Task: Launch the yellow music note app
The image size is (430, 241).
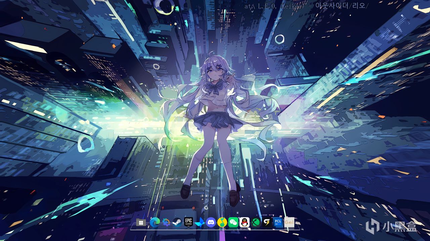Action: point(222,222)
